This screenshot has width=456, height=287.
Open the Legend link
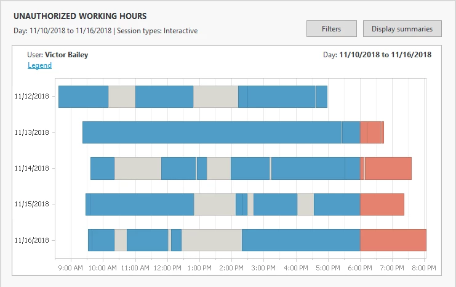(x=39, y=65)
